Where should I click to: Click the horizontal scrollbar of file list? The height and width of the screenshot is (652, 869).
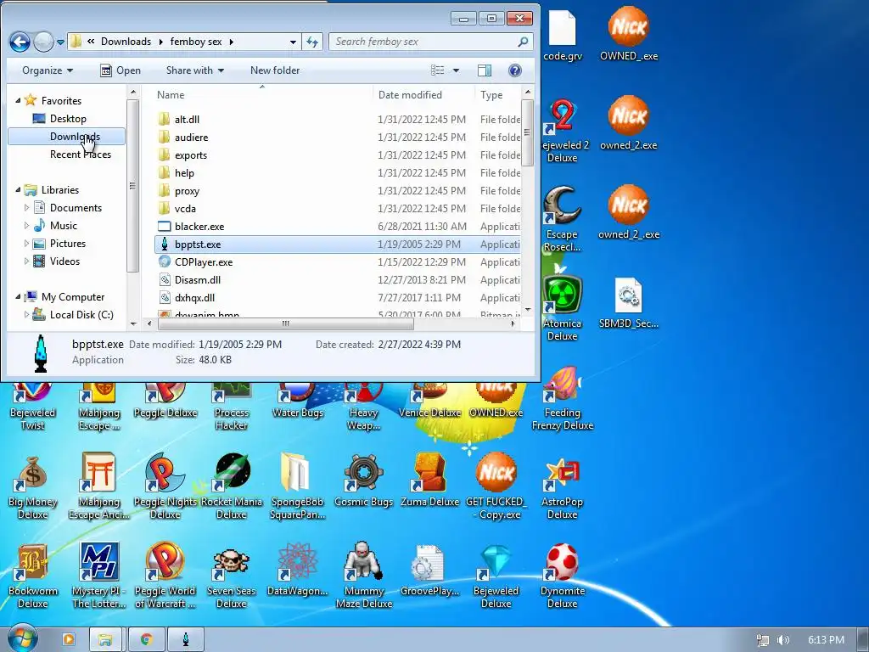pos(285,323)
